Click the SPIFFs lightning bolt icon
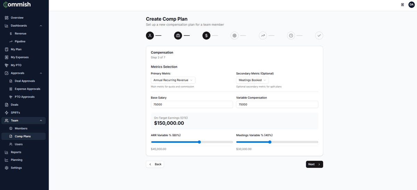Image resolution: width=417 pixels, height=190 pixels. [7, 113]
